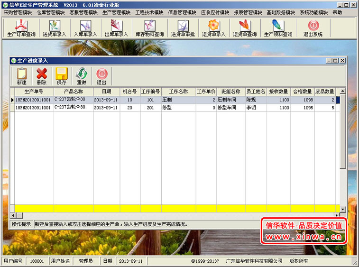
Task: Click the 送货单审批 icon
Action: (183, 28)
